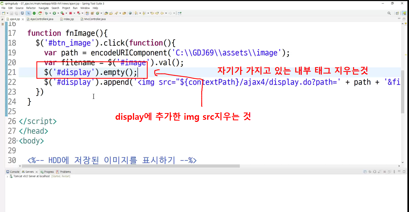This screenshot has height=212, width=409.
Task: Open the Project menu
Action: click(66, 8)
